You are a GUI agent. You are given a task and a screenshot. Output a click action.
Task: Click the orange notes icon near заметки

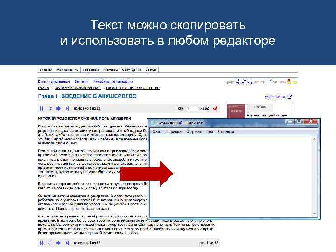[289, 81]
